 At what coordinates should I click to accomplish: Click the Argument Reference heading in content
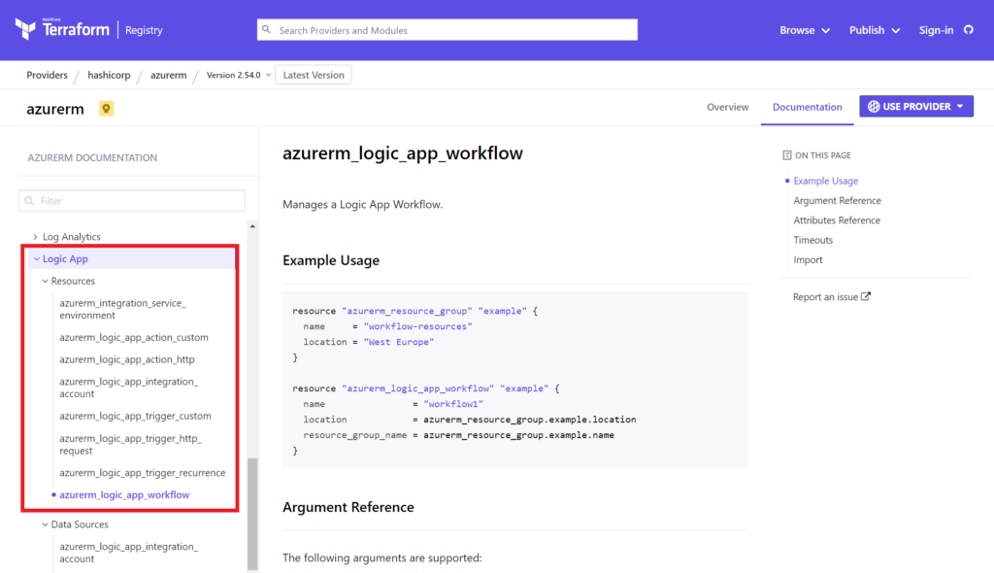point(348,507)
